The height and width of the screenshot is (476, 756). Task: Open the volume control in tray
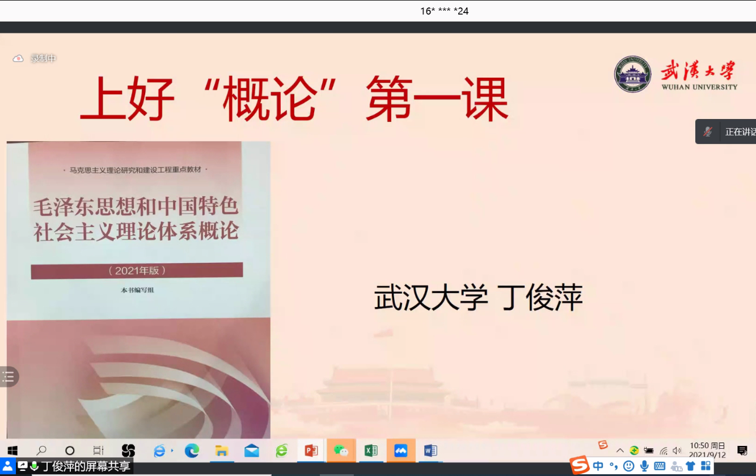point(677,450)
